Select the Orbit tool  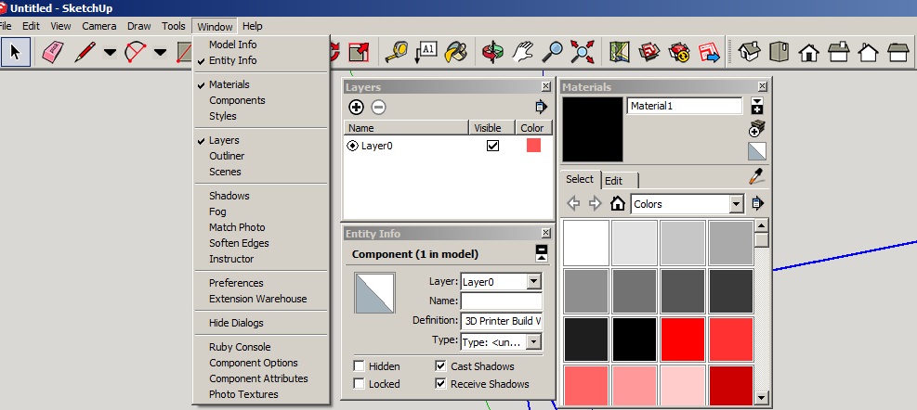coord(493,52)
